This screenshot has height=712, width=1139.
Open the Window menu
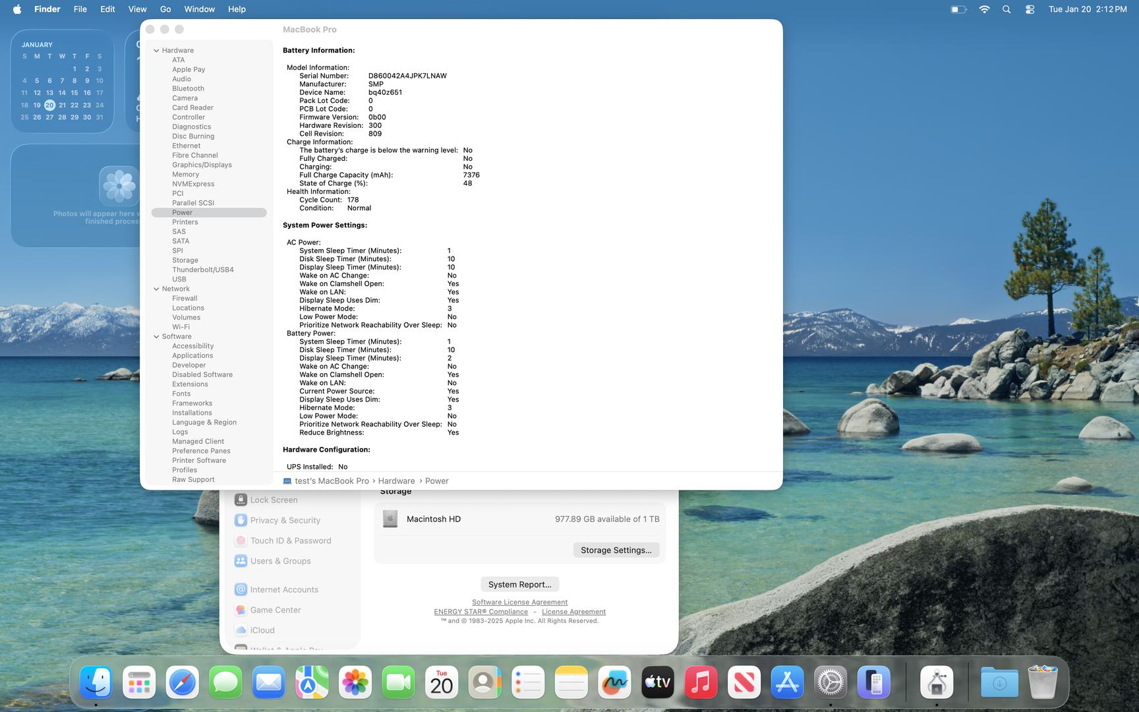point(199,9)
